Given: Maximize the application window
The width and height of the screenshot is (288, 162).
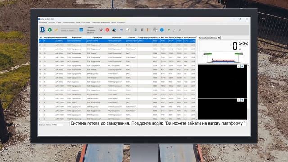Looking at the screenshot, I should [240, 19].
